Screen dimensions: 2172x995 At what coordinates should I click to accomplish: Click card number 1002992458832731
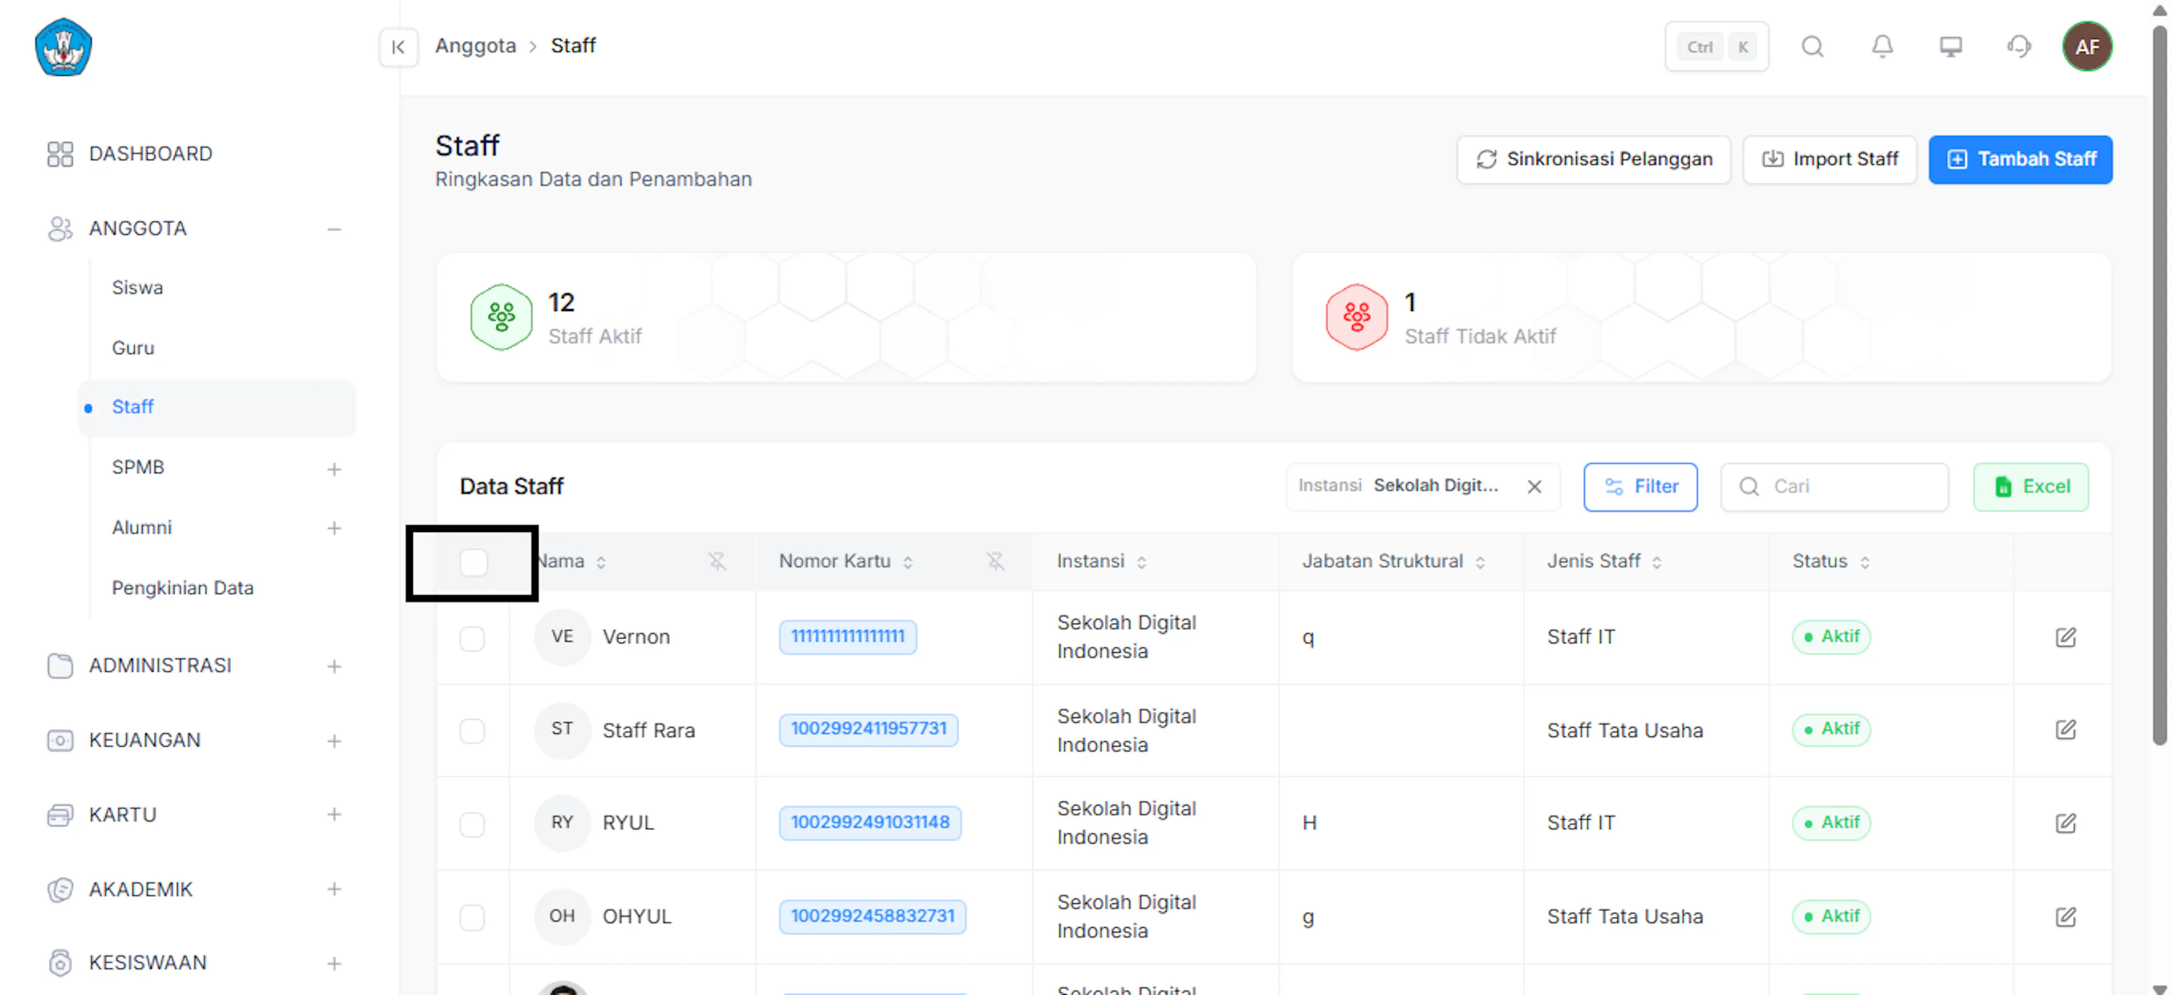pos(873,916)
